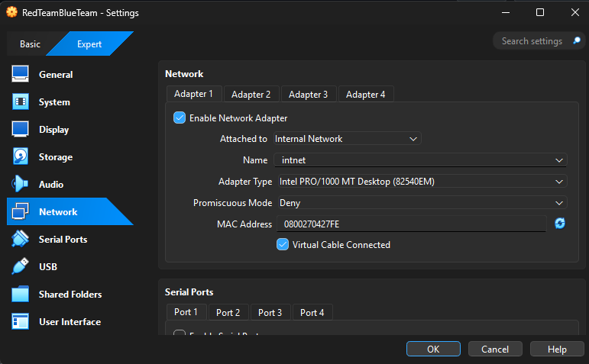Viewport: 589px width, 364px height.
Task: Open the USB settings label
Action: tap(48, 266)
